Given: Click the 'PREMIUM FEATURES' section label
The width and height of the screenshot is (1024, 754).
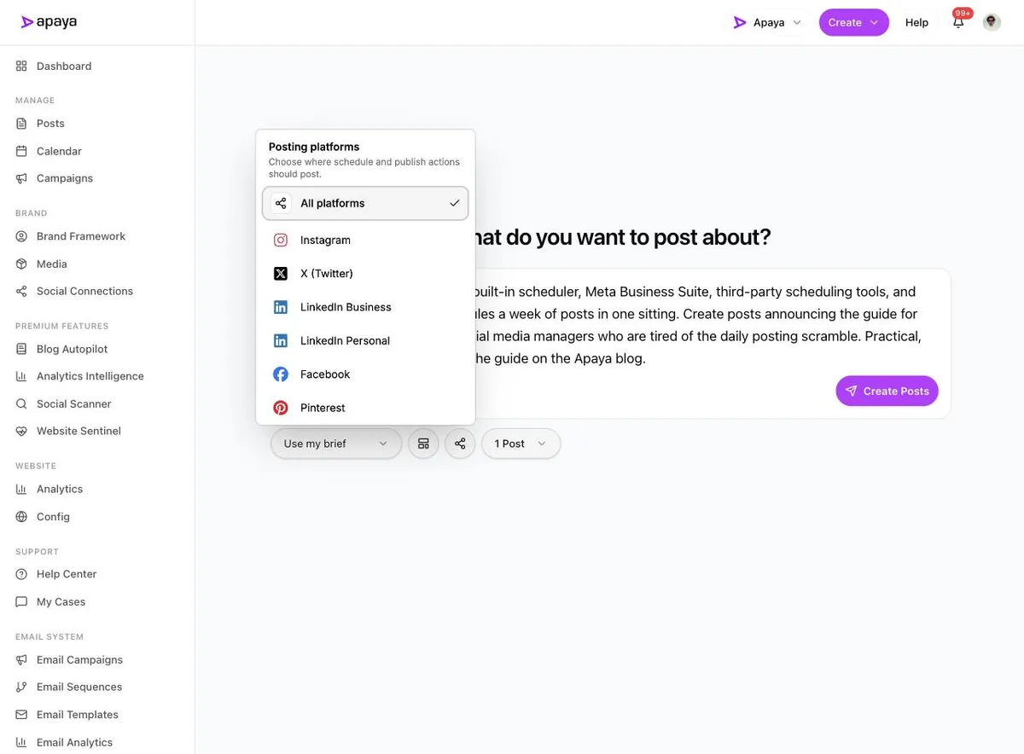Looking at the screenshot, I should 61,326.
